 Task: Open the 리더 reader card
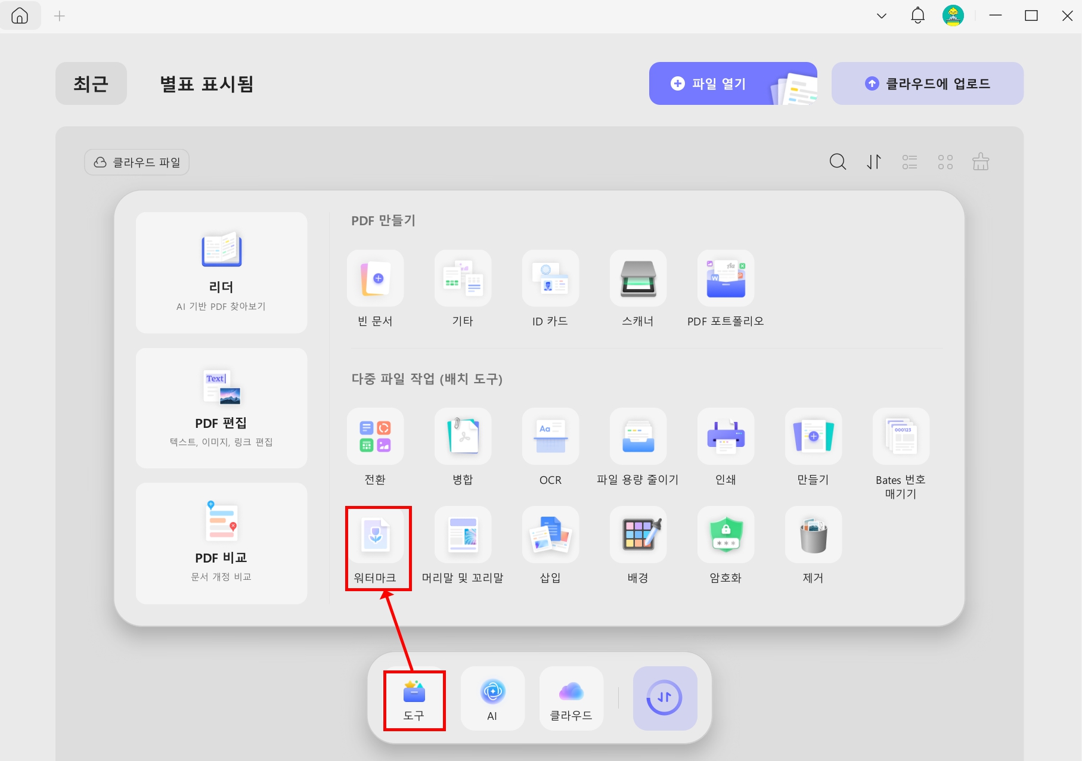221,272
